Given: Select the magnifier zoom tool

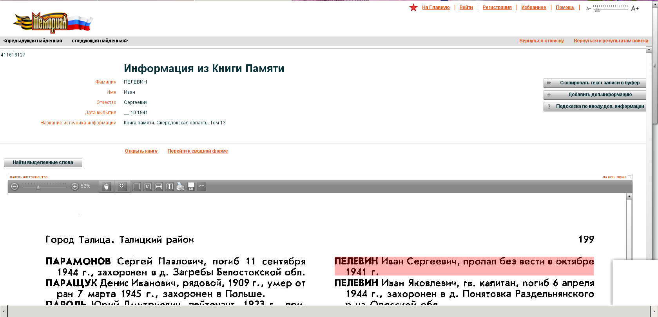Looking at the screenshot, I should click(122, 186).
